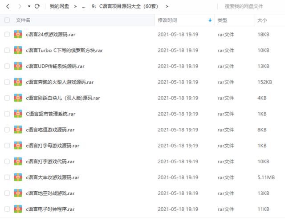
Task: Click rar icon of c语言吃逗游戏源码.rar
Action: 18,130
